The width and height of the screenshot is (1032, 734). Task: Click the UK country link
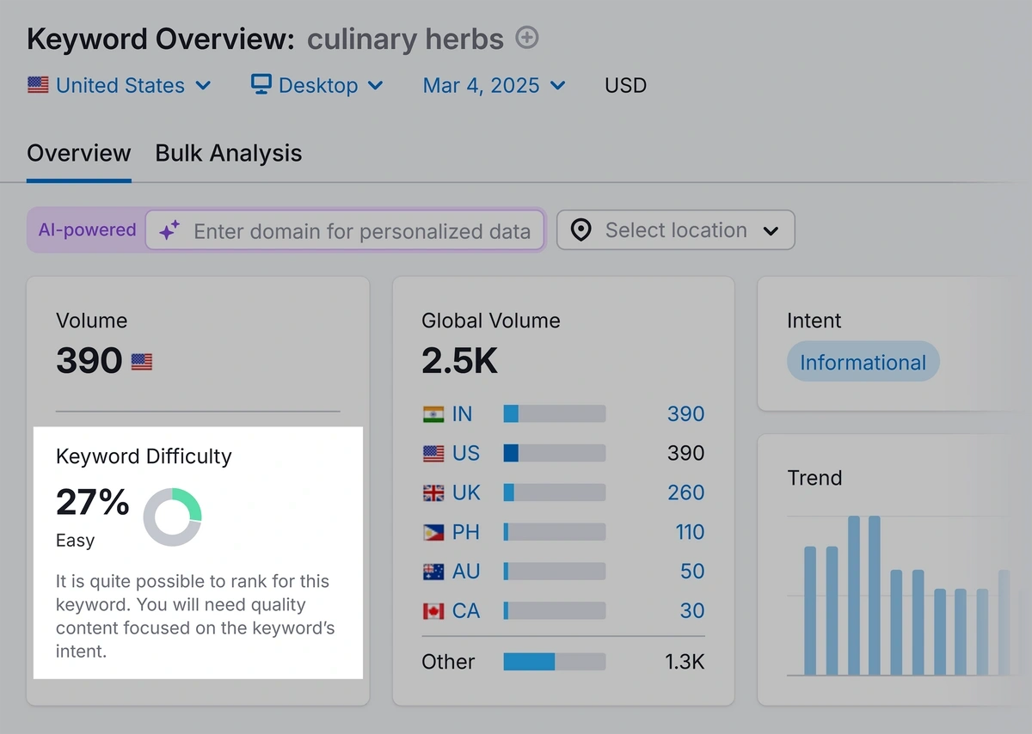point(466,493)
